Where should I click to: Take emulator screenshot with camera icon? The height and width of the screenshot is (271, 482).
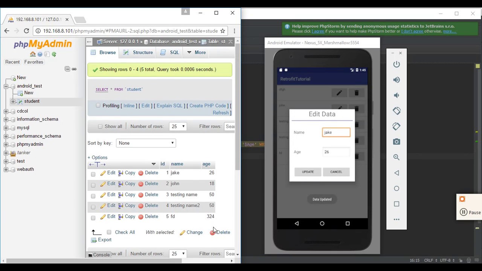coord(397,142)
